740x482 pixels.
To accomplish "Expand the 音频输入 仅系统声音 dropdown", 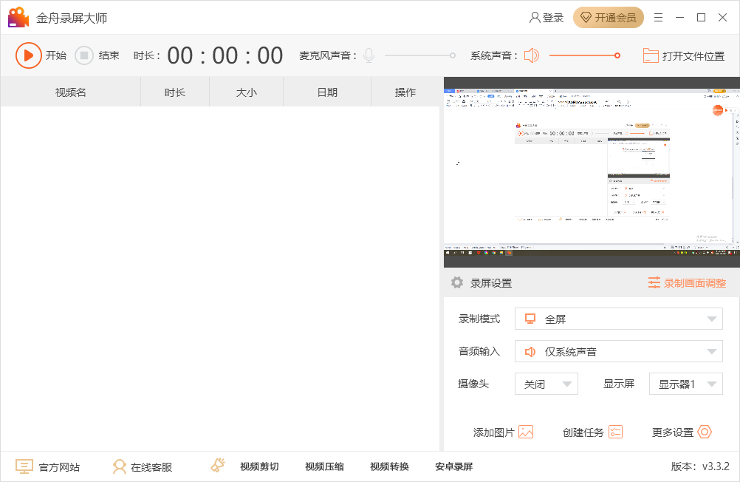I will [x=618, y=351].
